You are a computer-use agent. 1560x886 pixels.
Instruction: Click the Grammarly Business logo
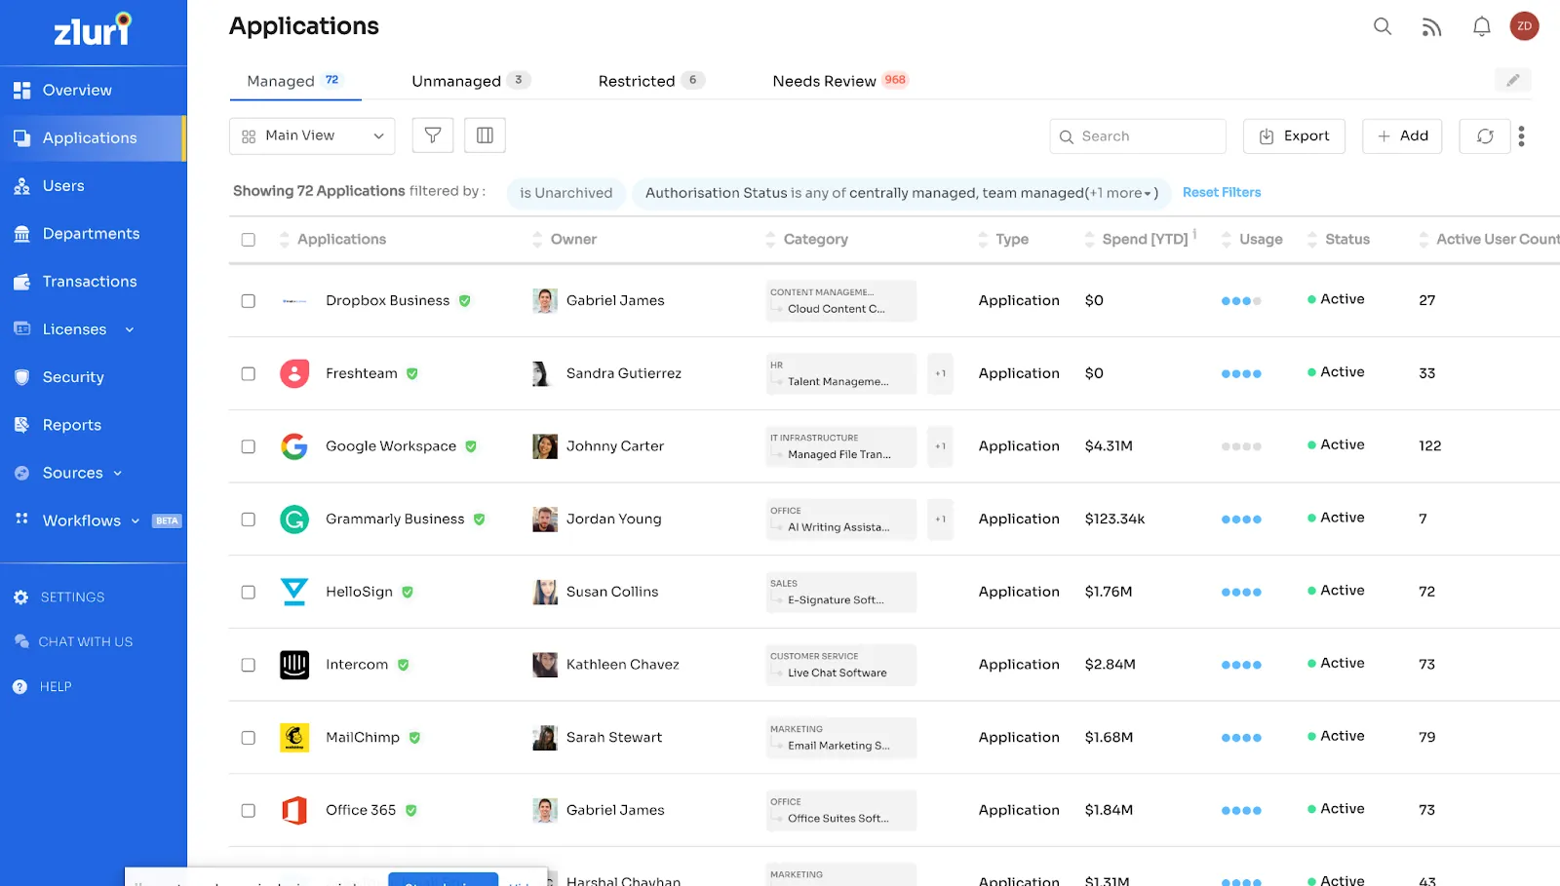[x=294, y=520]
